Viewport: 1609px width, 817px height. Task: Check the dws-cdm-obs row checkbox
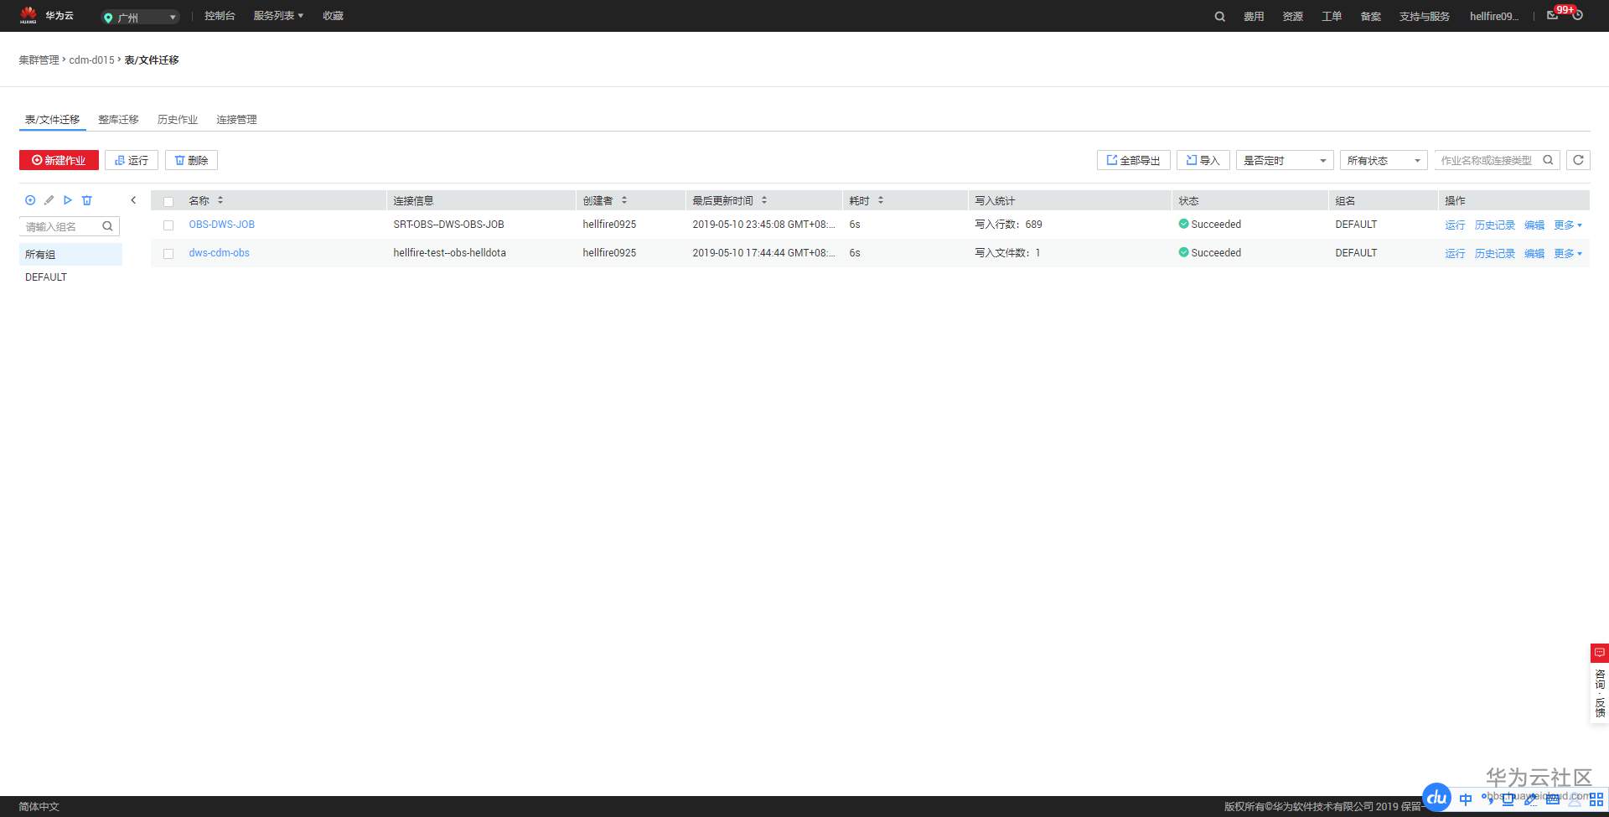click(x=168, y=253)
